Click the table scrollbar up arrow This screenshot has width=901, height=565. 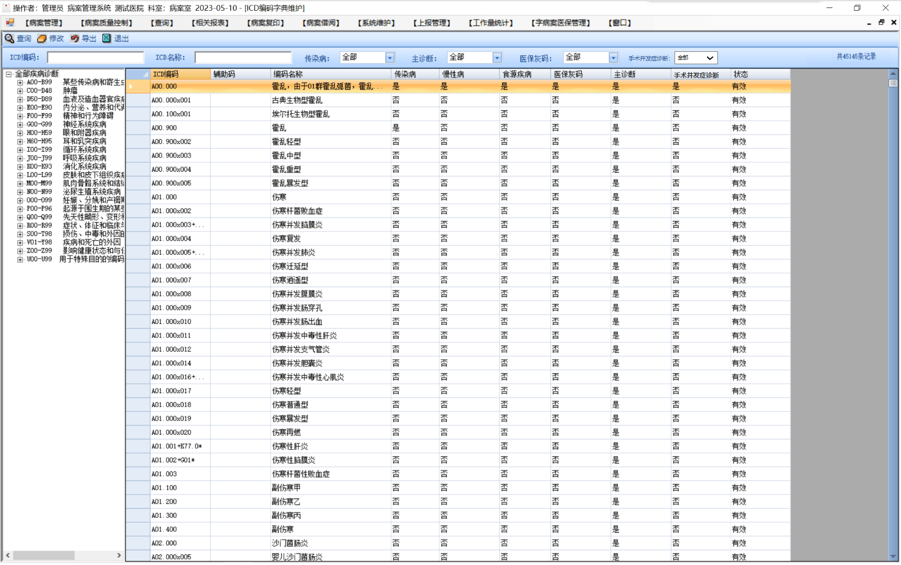[893, 74]
